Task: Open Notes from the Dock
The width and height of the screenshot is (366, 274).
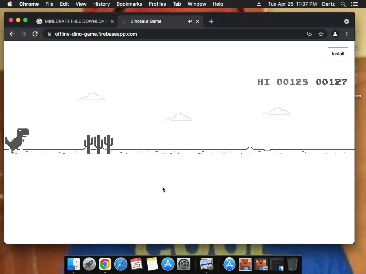Action: pos(152,264)
